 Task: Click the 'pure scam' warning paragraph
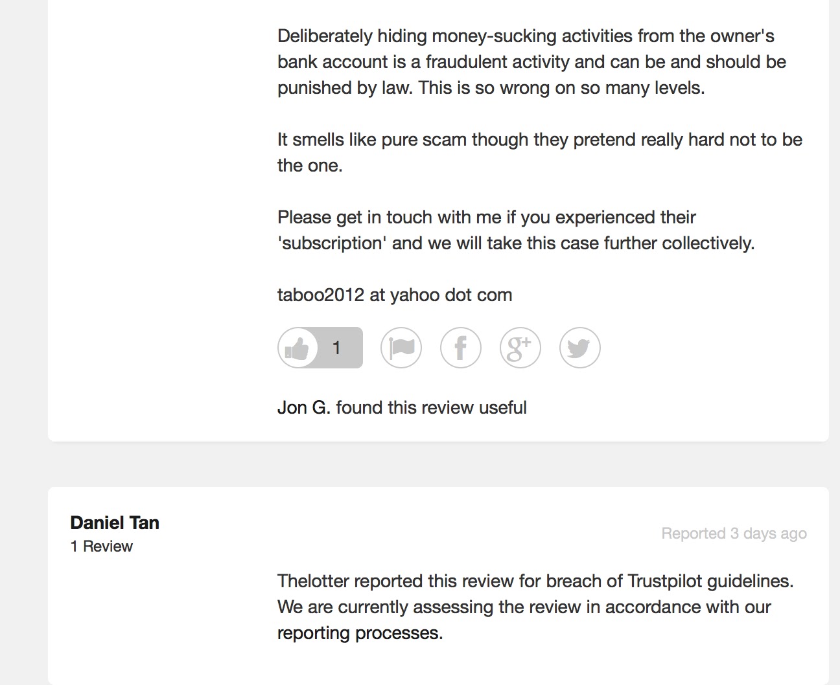tap(539, 152)
